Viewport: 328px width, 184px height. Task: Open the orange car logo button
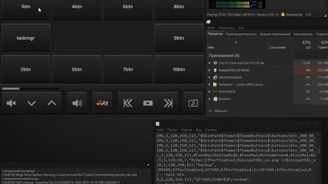pyautogui.click(x=102, y=103)
